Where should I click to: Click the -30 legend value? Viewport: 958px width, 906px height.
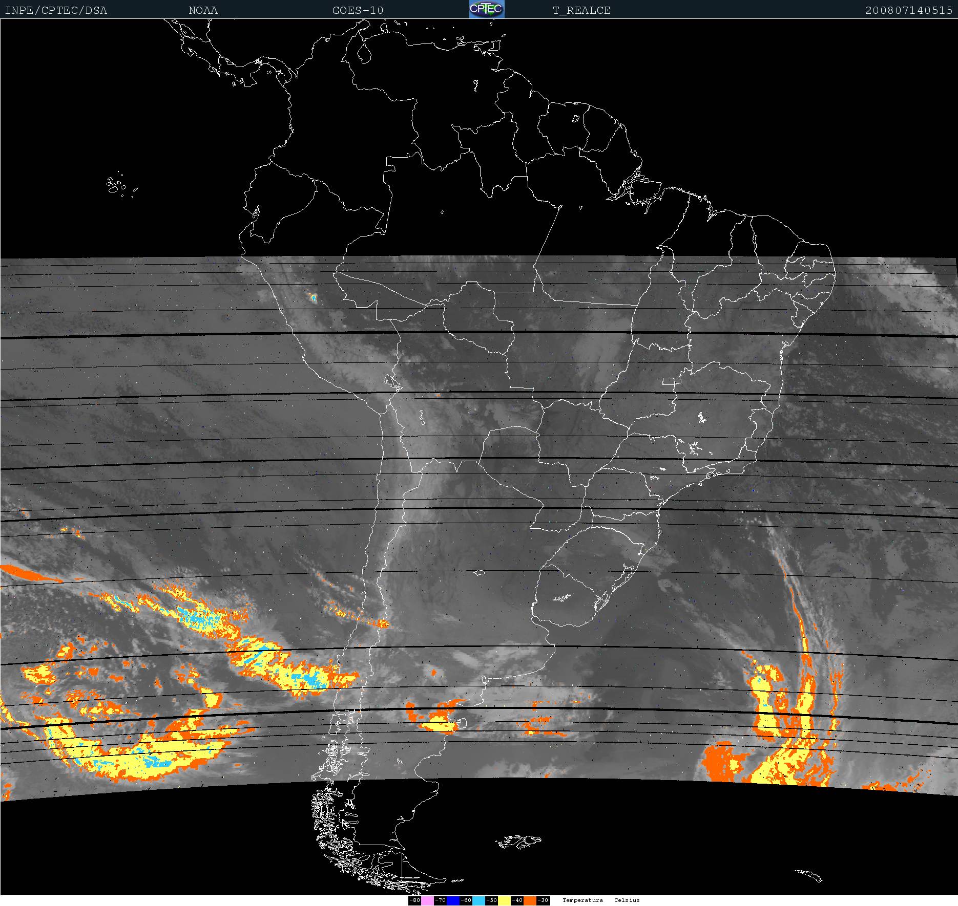pyautogui.click(x=543, y=900)
